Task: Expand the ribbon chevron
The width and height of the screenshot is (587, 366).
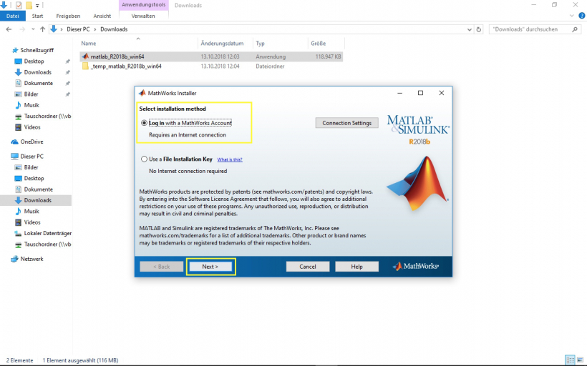Action: pos(572,16)
